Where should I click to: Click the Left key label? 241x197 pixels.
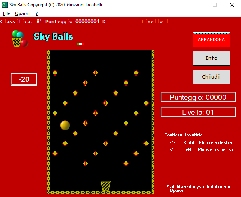(187, 150)
